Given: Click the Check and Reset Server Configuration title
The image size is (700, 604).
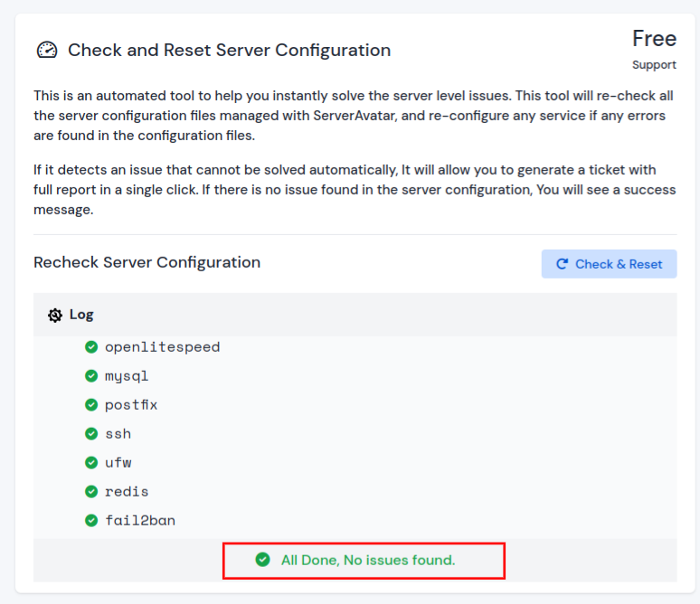Looking at the screenshot, I should pyautogui.click(x=229, y=51).
